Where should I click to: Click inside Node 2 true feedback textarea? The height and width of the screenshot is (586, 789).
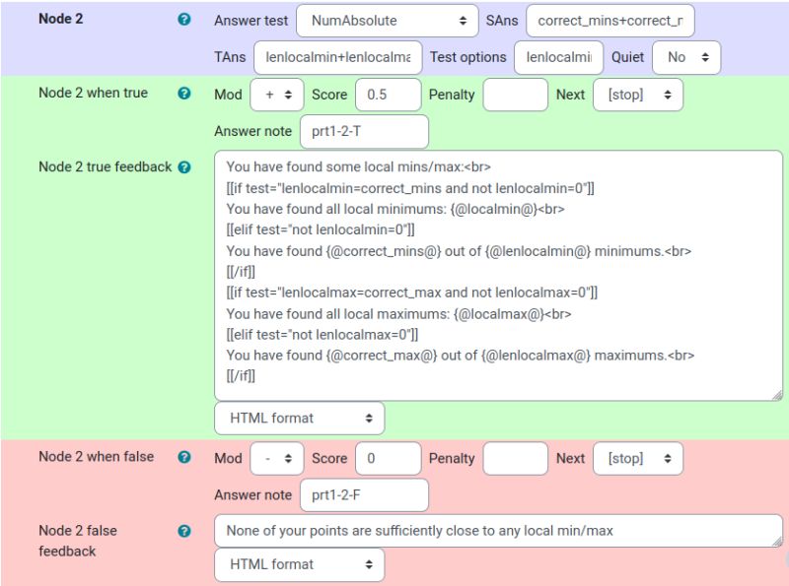tap(498, 276)
